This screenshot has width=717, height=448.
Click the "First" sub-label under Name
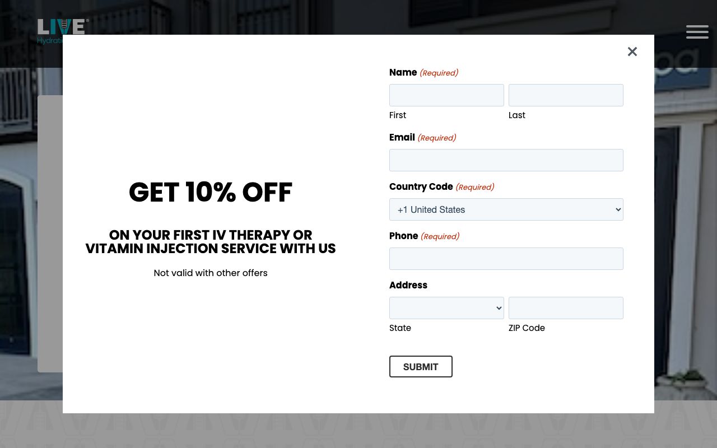click(x=398, y=115)
